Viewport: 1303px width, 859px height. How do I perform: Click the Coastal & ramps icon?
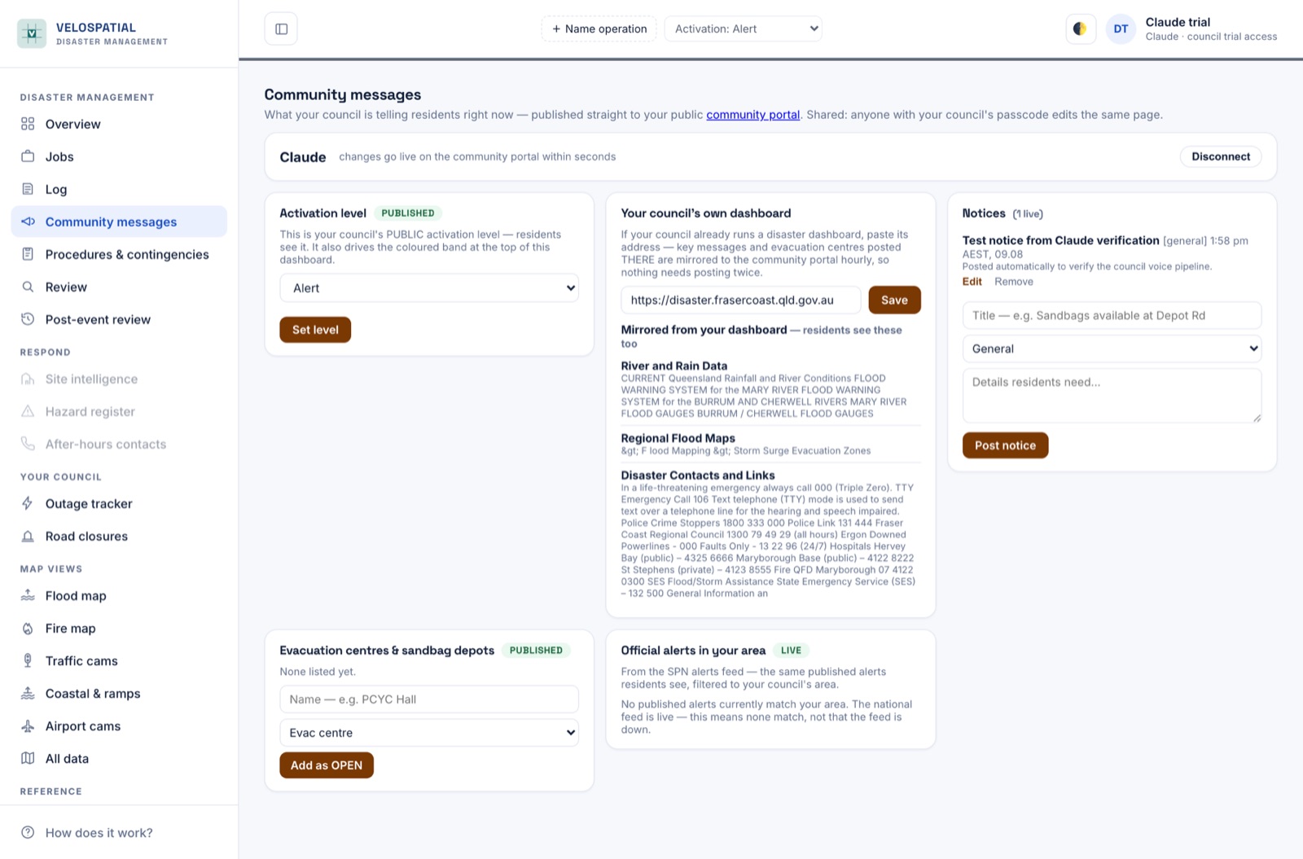tap(28, 693)
